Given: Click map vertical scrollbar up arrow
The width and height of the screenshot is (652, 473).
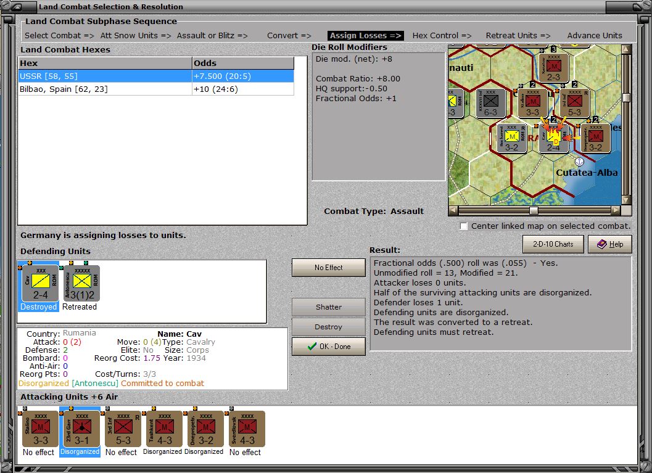Looking at the screenshot, I should coord(626,49).
